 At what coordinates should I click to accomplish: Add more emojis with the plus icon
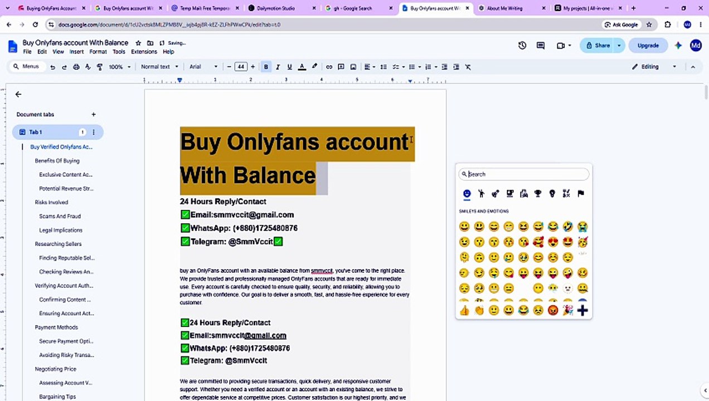[582, 310]
